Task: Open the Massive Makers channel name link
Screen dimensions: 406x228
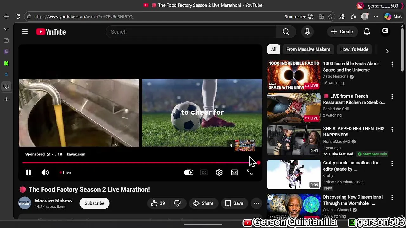Action: (53, 200)
